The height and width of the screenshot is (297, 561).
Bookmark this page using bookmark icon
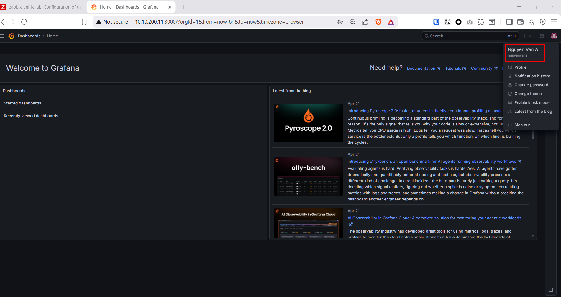pos(84,22)
